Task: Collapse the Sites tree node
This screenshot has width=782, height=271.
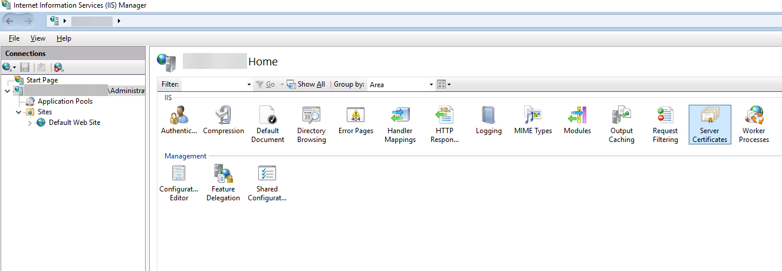Action: point(19,112)
